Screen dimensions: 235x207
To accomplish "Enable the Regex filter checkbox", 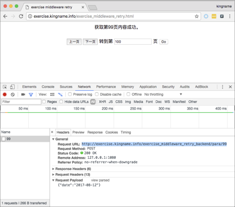I will click(44, 101).
